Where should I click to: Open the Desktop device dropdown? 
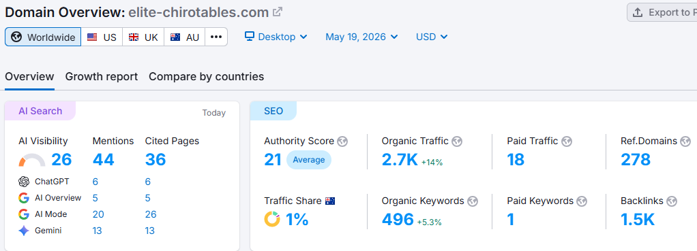pos(276,37)
